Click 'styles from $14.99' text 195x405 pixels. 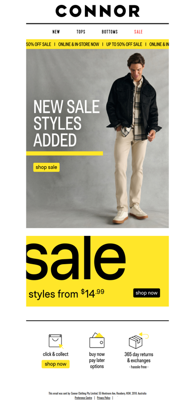(x=67, y=294)
